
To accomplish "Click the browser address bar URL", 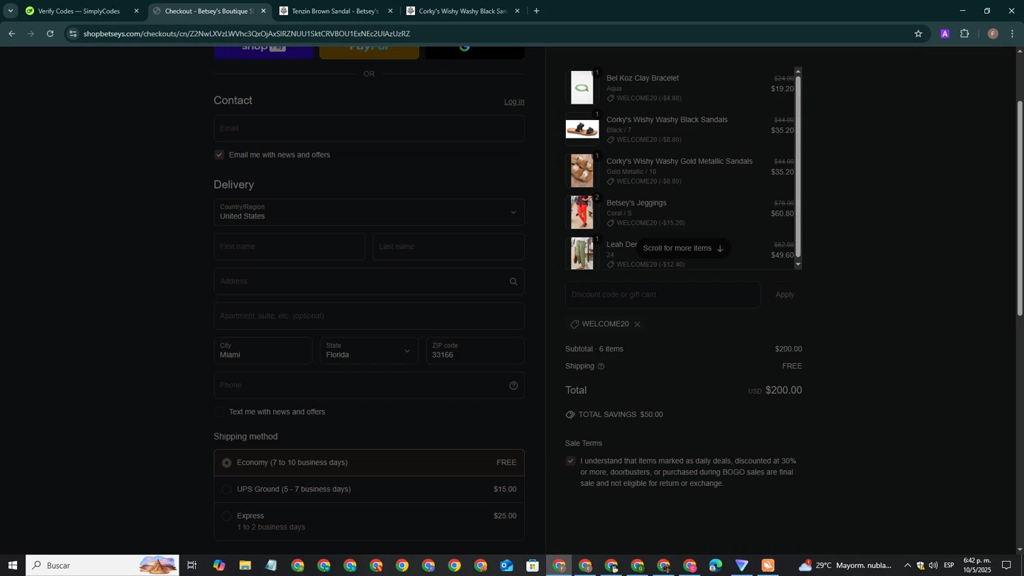I will click(246, 33).
